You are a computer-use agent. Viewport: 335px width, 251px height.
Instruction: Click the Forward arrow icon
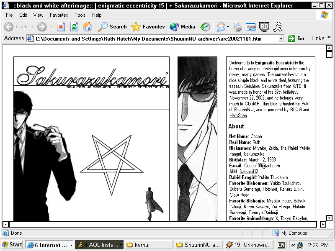pyautogui.click(x=42, y=27)
